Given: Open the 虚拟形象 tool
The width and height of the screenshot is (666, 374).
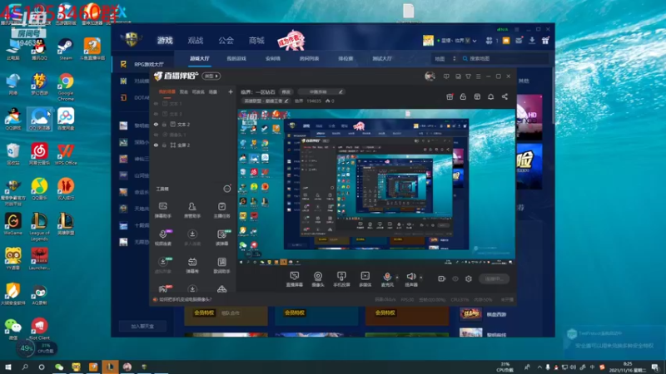Looking at the screenshot, I should [162, 265].
